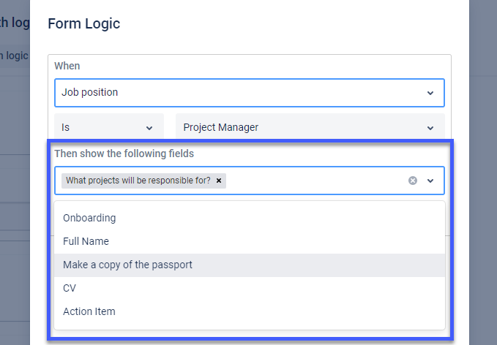Viewport: 497px width, 345px height.
Task: Click the selected field tag's label text
Action: tap(138, 181)
